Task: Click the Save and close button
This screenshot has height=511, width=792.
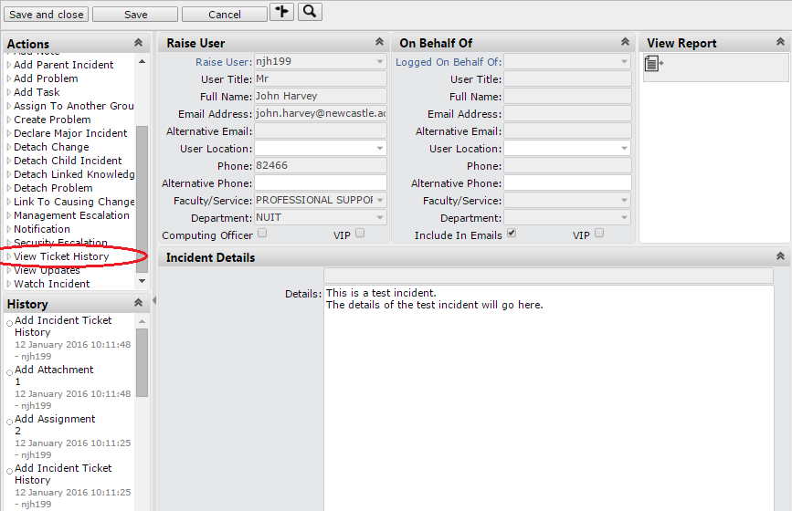Action: tap(46, 15)
